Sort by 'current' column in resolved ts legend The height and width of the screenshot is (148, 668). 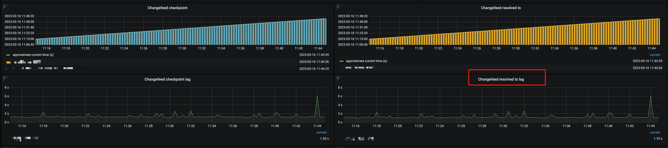coord(655,55)
